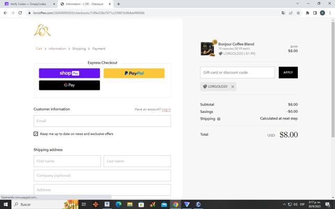The image size is (335, 209).
Task: Close the L'OR Checkout tab
Action: [109, 4]
